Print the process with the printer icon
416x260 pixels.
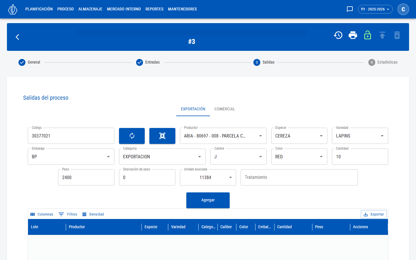coord(353,35)
